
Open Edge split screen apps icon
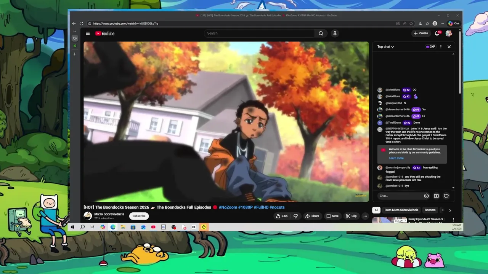[x=398, y=23]
